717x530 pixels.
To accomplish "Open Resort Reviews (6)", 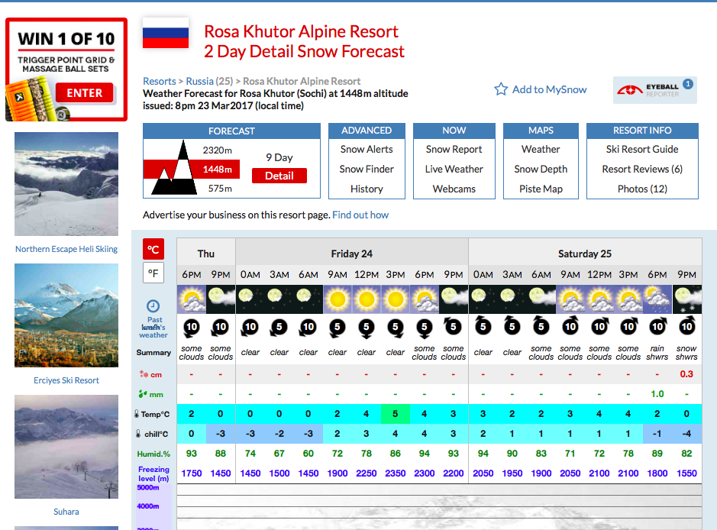I will pyautogui.click(x=642, y=170).
